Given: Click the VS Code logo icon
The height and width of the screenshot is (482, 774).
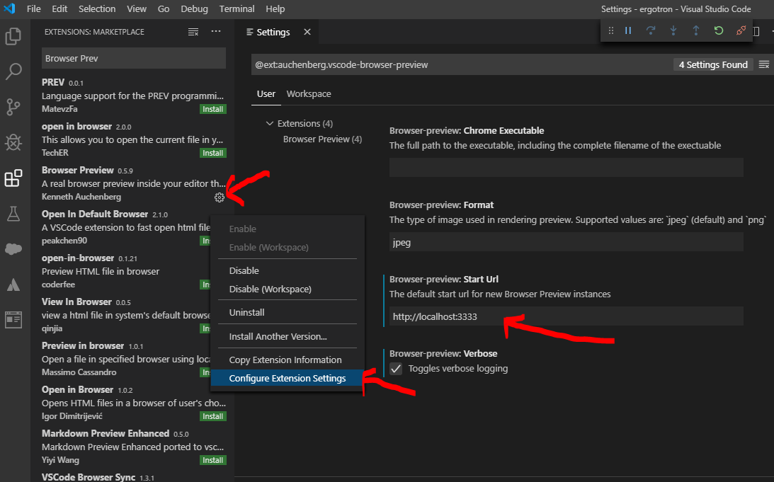Looking at the screenshot, I should [x=9, y=8].
